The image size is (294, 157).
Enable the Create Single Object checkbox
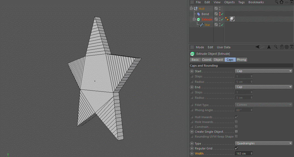(x=236, y=132)
